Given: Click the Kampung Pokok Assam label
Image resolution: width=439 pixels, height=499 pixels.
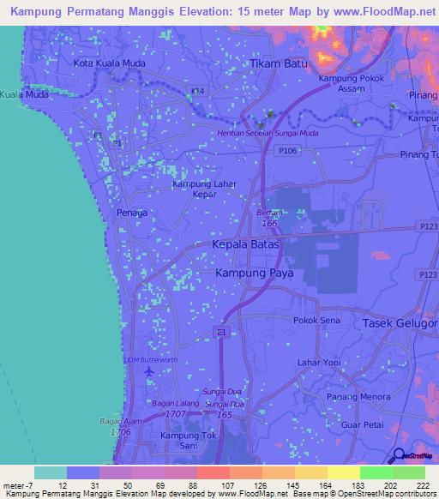Looking at the screenshot, I should click(352, 83).
